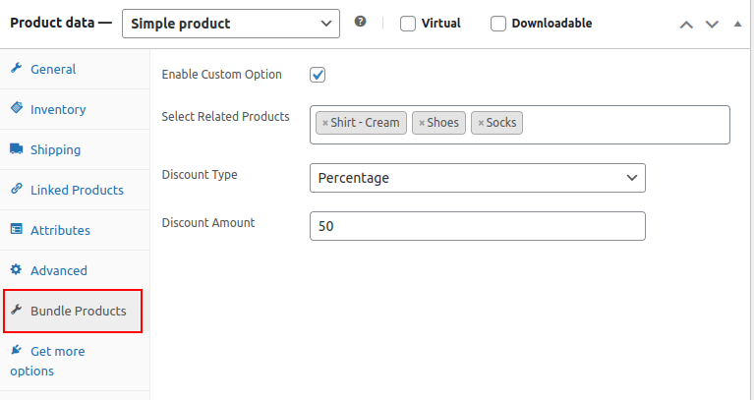Click the Shipping truck icon

tap(17, 149)
